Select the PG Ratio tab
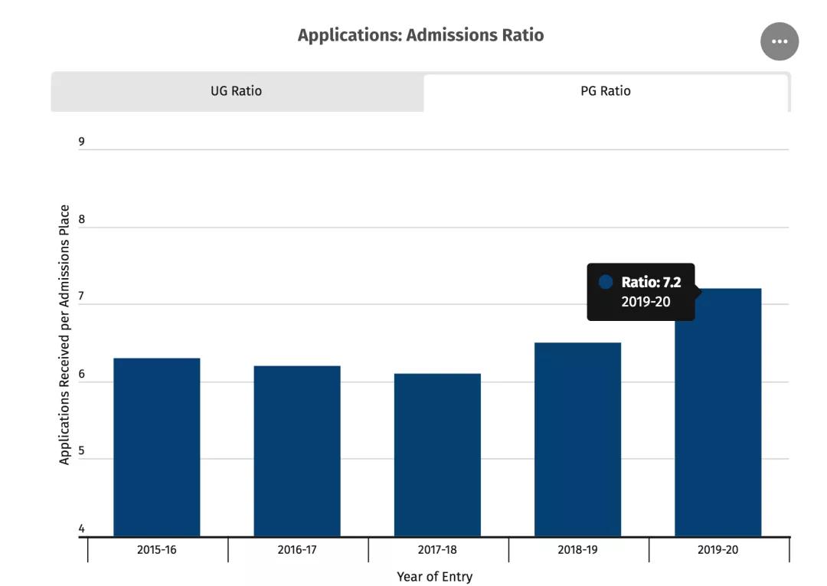Viewport: 827px width, 586px height. 605,91
